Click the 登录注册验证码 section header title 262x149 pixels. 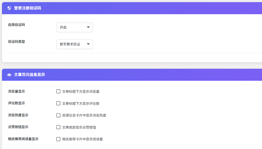pos(28,8)
